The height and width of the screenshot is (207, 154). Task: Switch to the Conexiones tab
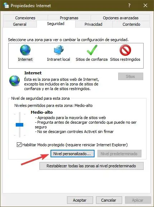[25, 18]
